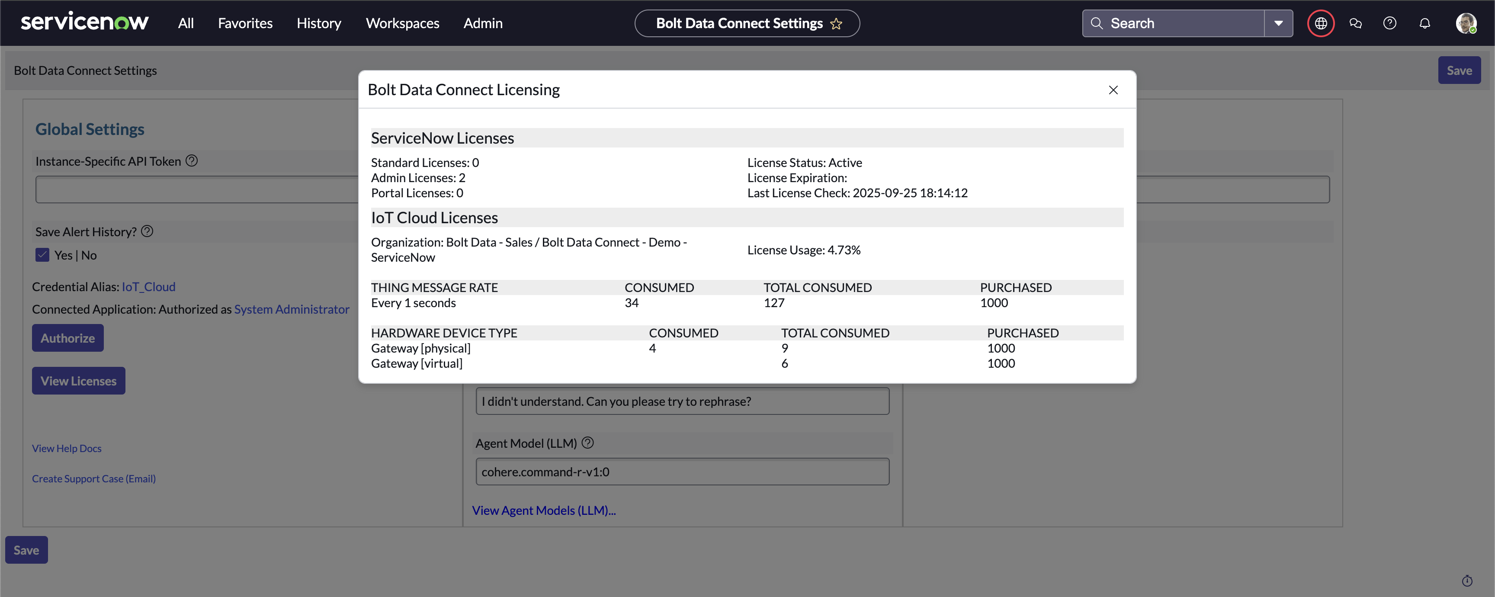Open the System Administrator link
The image size is (1495, 597).
292,309
